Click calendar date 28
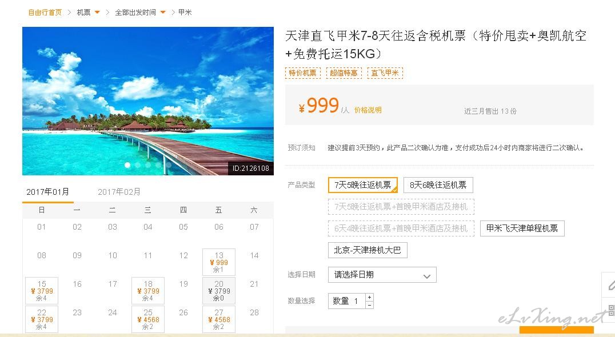This screenshot has height=337, width=615. tap(254, 312)
